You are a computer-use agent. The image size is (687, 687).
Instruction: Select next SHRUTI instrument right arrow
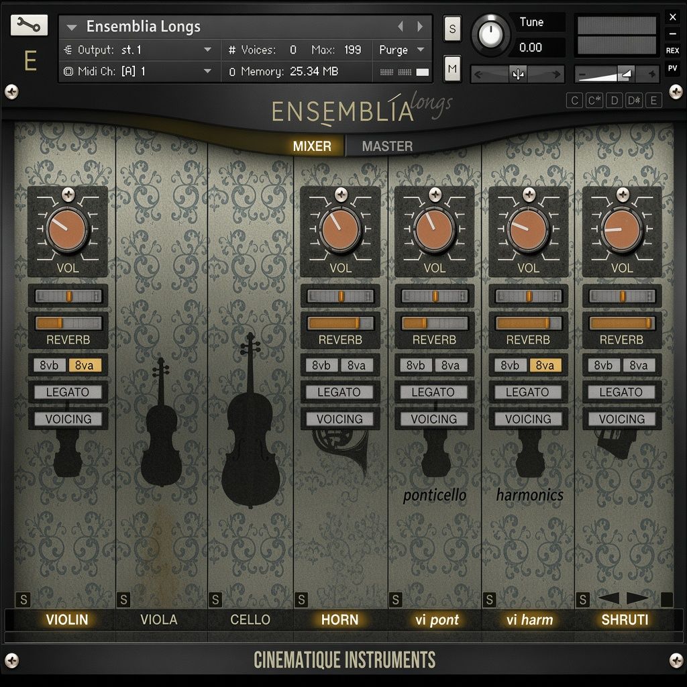637,598
